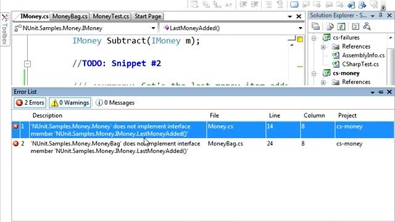The height and width of the screenshot is (222, 395).
Task: Click the Uncomment Selected Lines icon
Action: (x=280, y=4)
